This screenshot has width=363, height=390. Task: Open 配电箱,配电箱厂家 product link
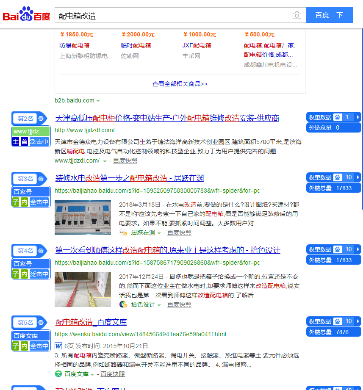[x=269, y=50]
